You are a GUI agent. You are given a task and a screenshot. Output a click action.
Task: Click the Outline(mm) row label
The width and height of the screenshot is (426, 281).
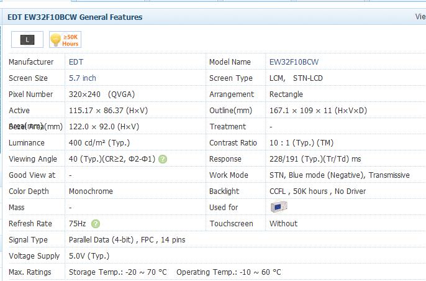point(230,111)
